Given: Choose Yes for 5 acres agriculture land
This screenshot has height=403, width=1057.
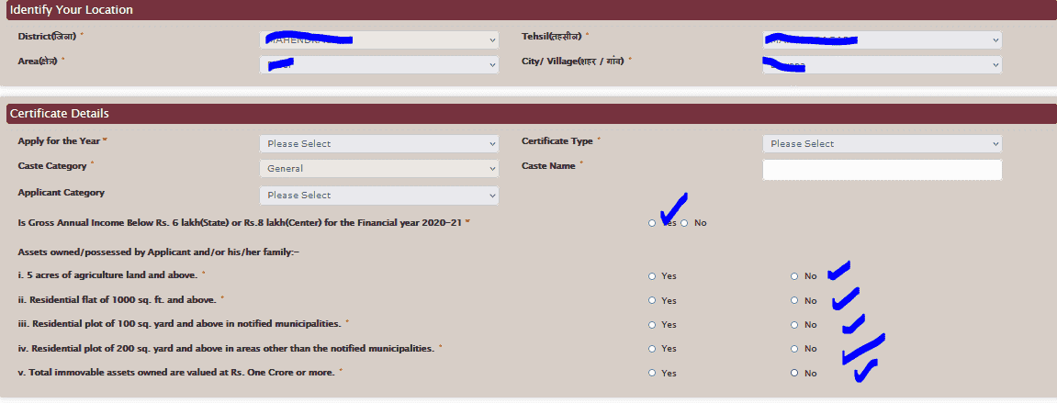Looking at the screenshot, I should (x=652, y=275).
